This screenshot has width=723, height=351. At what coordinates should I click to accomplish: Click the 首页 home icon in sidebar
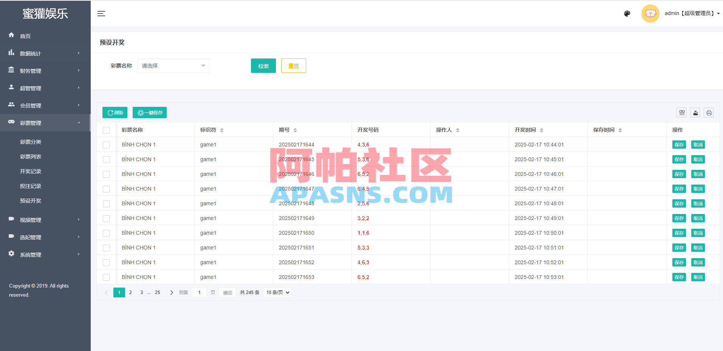11,35
